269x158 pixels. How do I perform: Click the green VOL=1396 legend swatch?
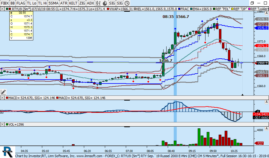[x=7, y=124]
